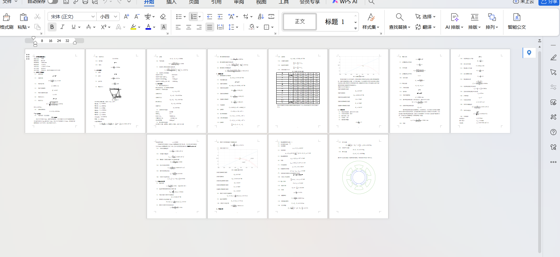Expand the 查找替换 dropdown
This screenshot has width=560, height=257.
tap(409, 27)
